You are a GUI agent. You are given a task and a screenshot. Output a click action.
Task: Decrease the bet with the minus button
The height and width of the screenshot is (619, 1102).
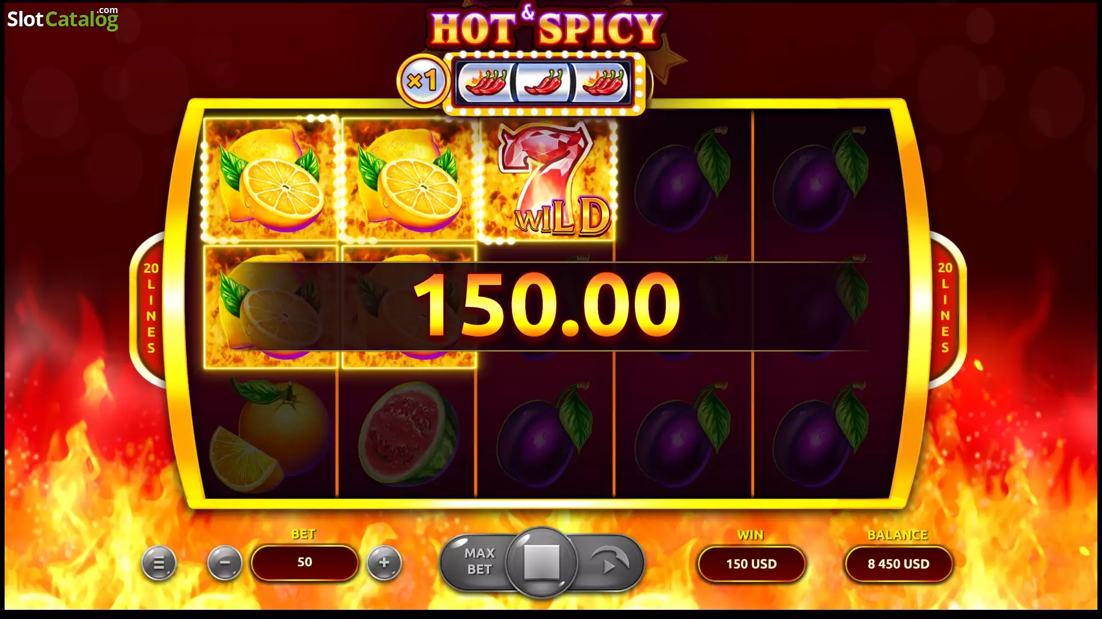coord(224,563)
